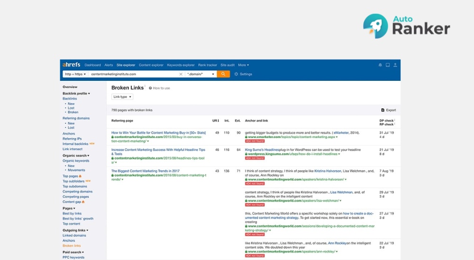This screenshot has height=260, width=474.
Task: Open PPC keywords in sidebar
Action: pos(73,258)
